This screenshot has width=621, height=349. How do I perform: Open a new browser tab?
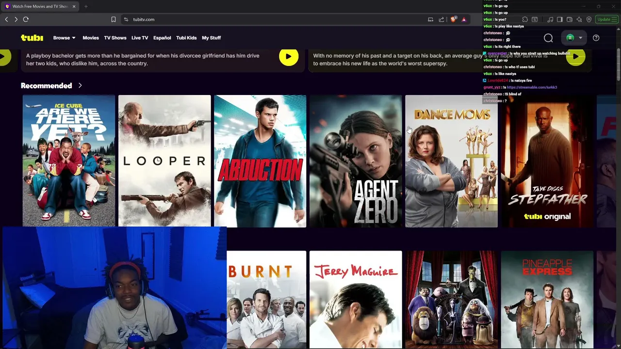86,6
